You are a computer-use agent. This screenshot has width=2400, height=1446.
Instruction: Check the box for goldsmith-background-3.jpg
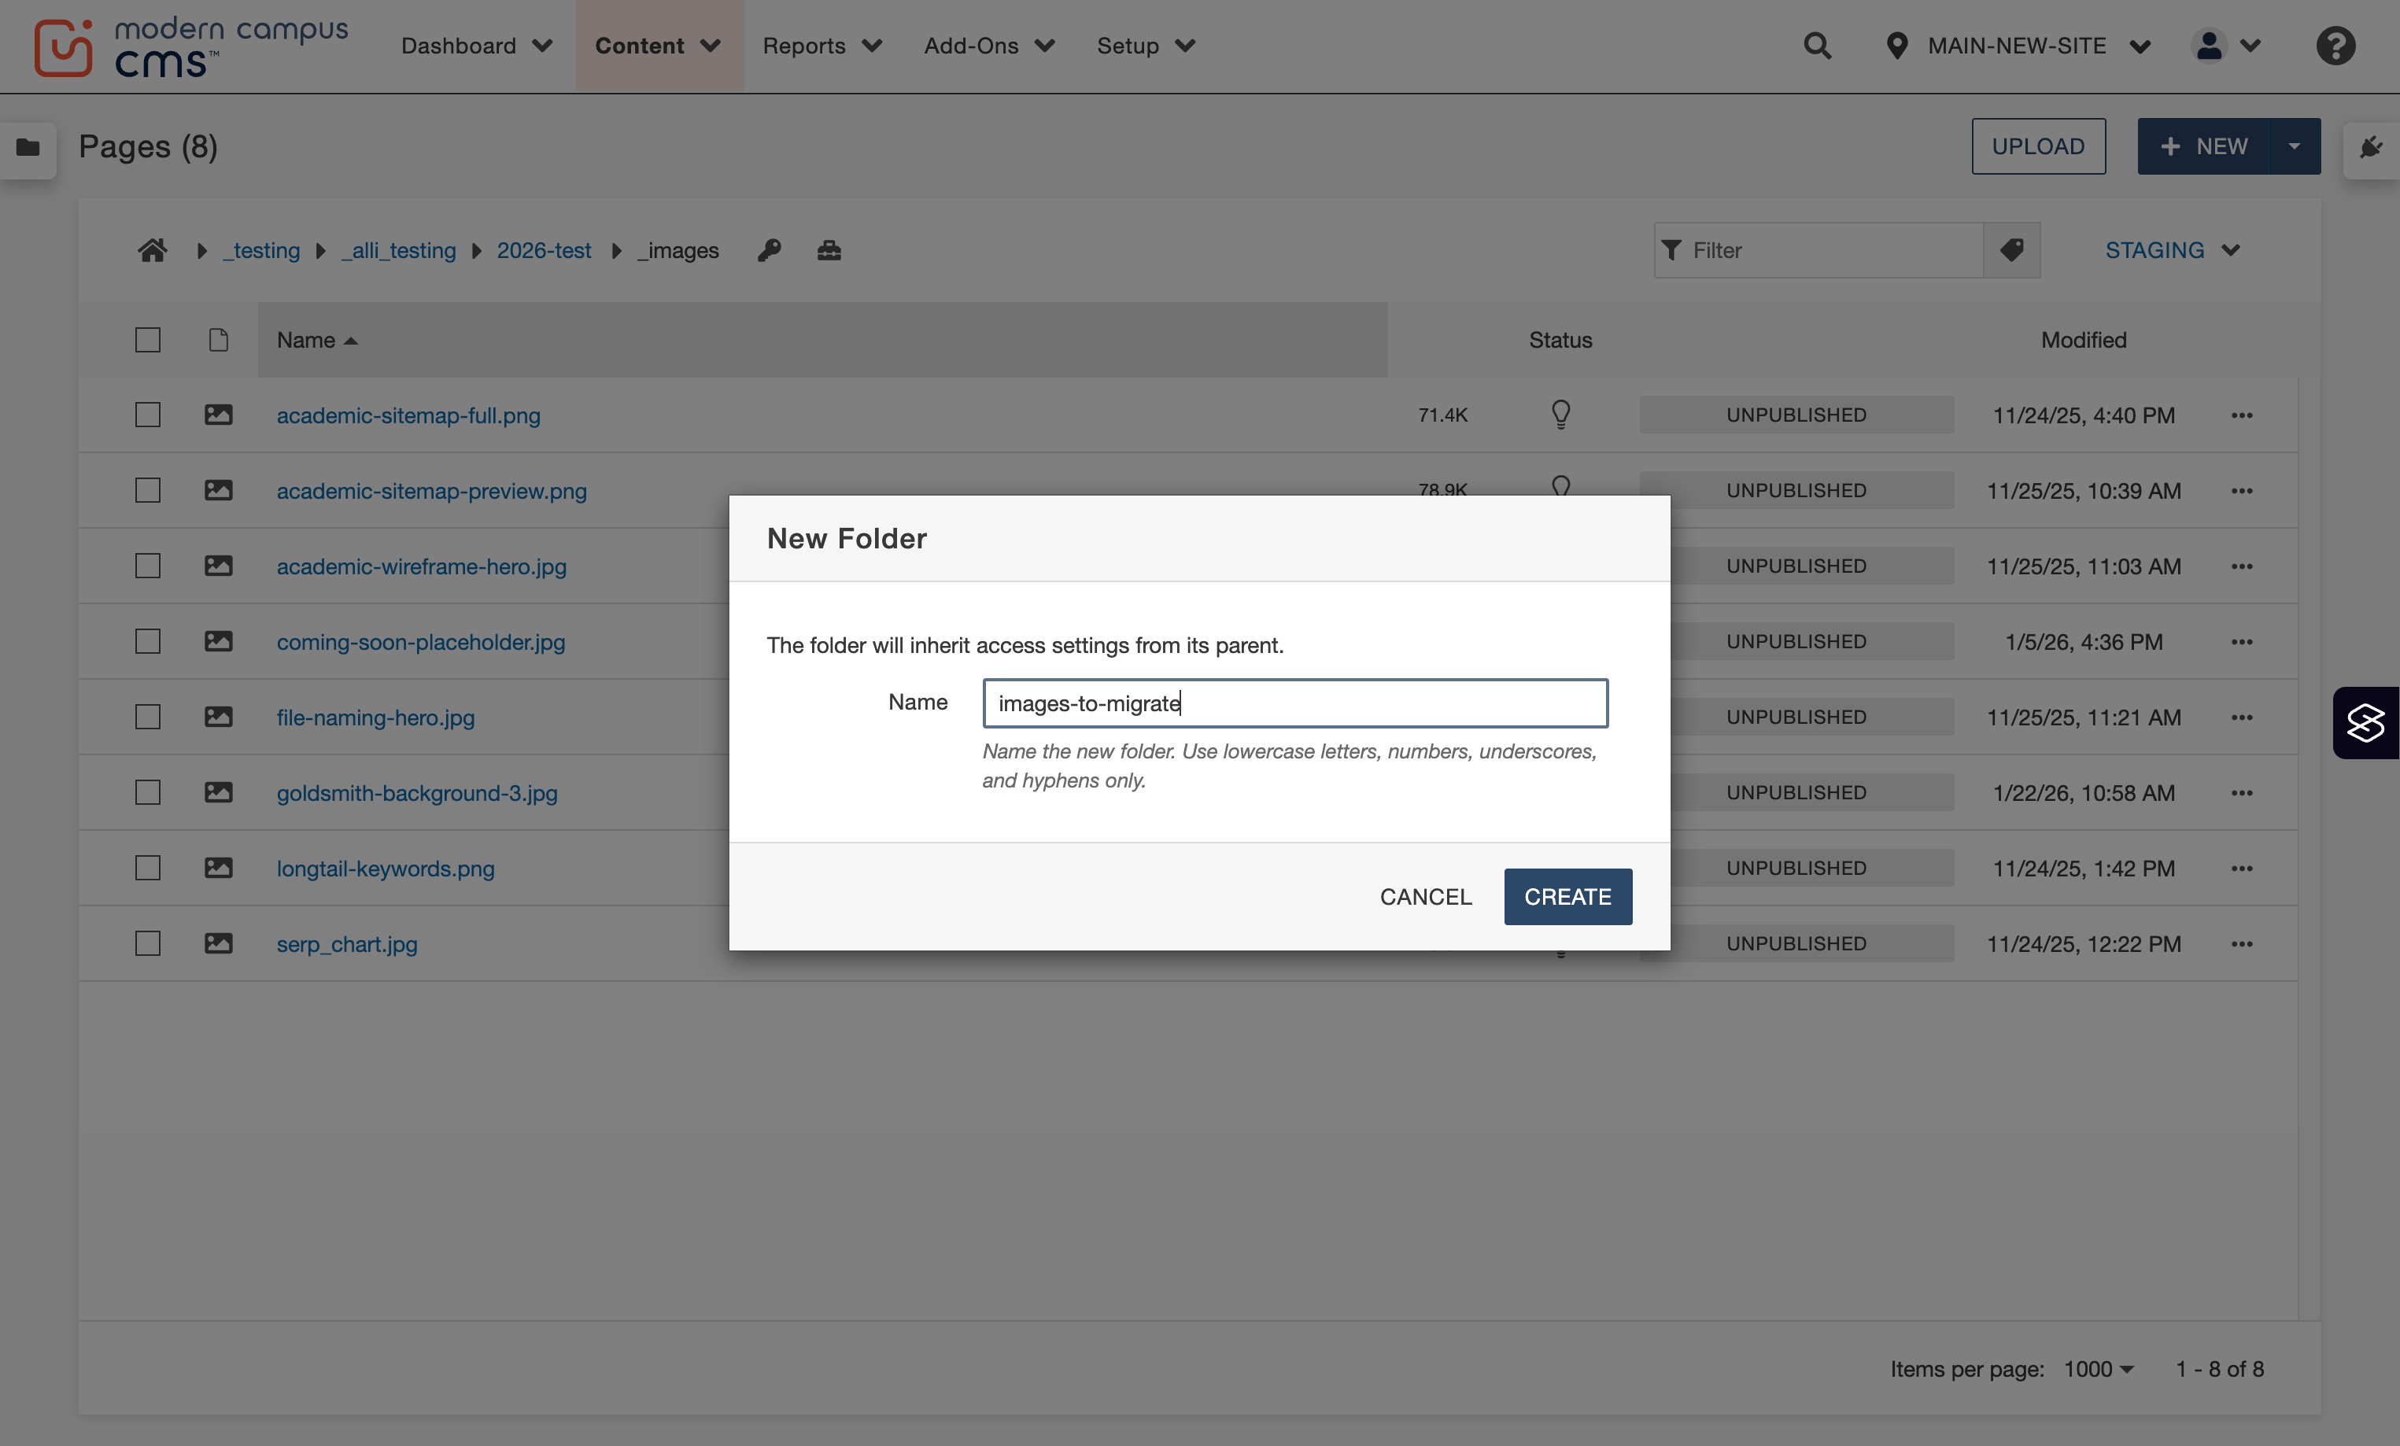[148, 792]
